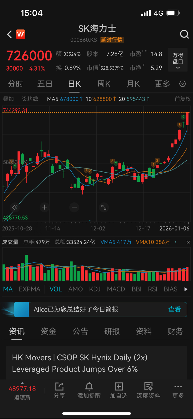
Task: Open chart settings hexagon icon
Action: click(182, 84)
